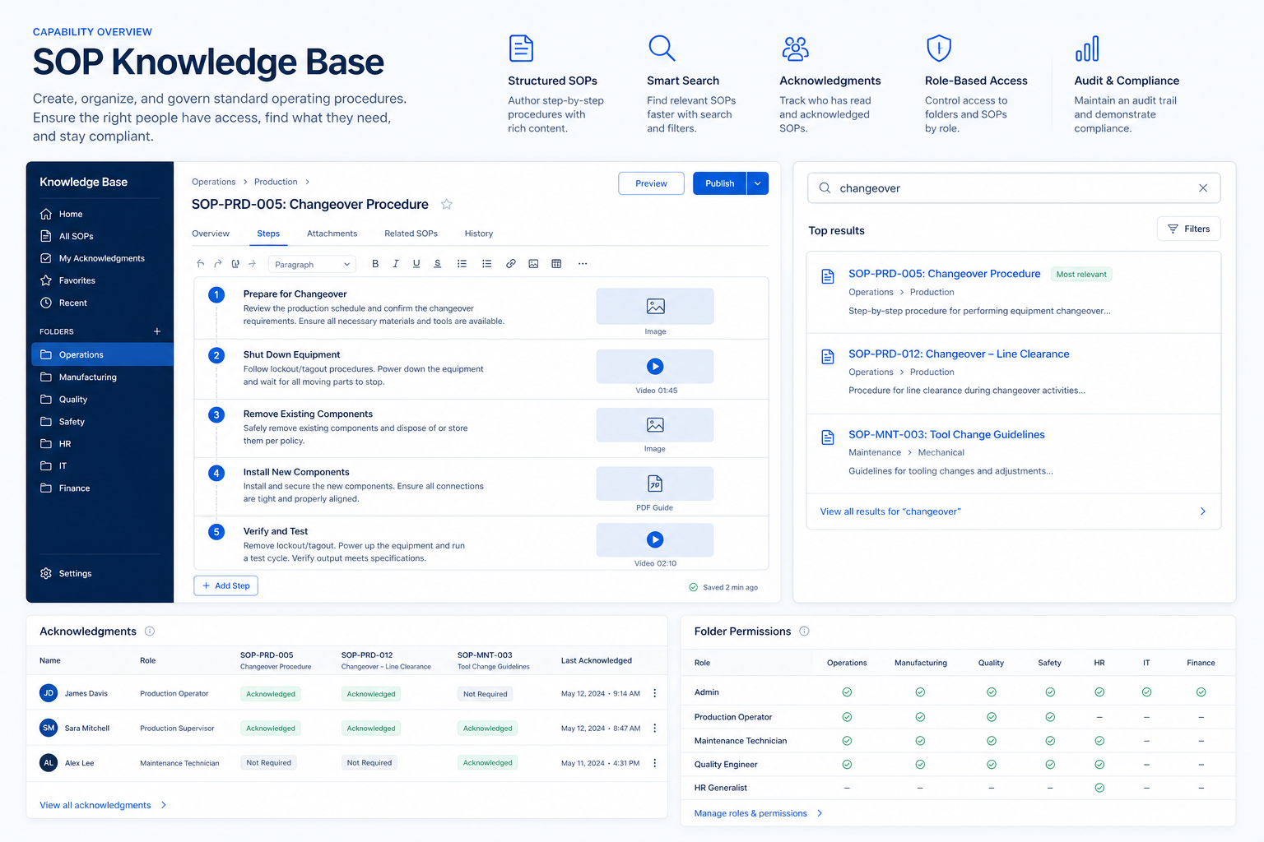Apply Italic formatting in editor toolbar
Screen dimensions: 1264x842
[396, 264]
